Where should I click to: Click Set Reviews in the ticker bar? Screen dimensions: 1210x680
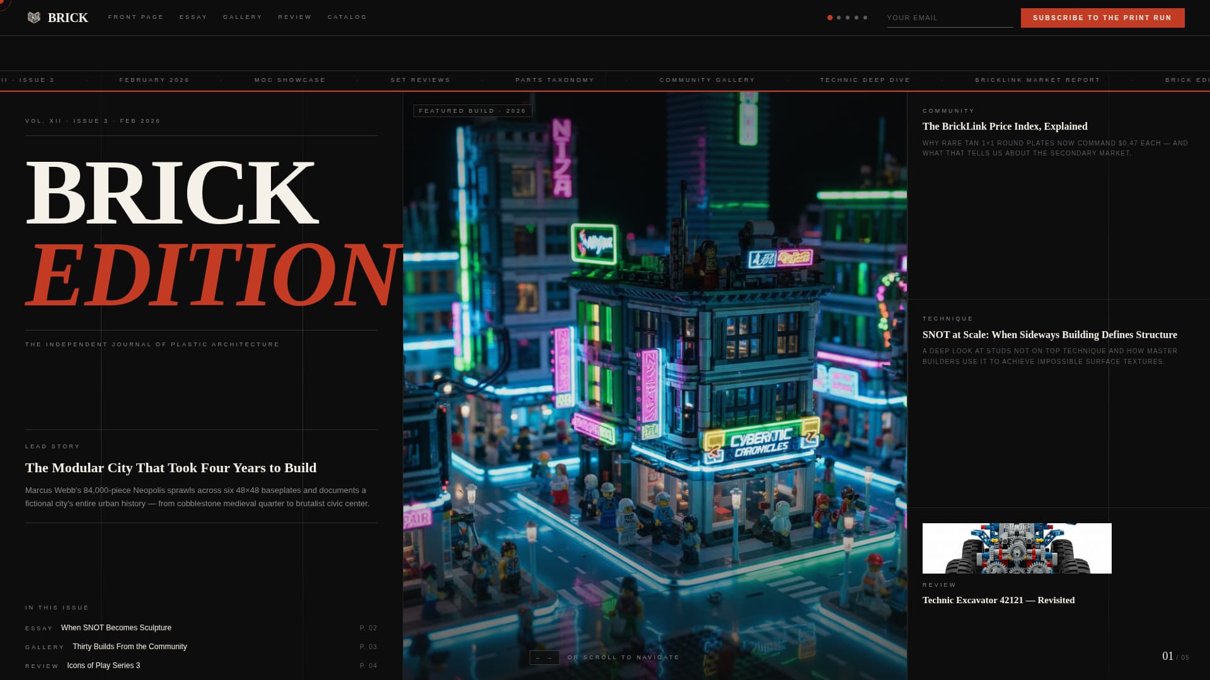click(420, 80)
